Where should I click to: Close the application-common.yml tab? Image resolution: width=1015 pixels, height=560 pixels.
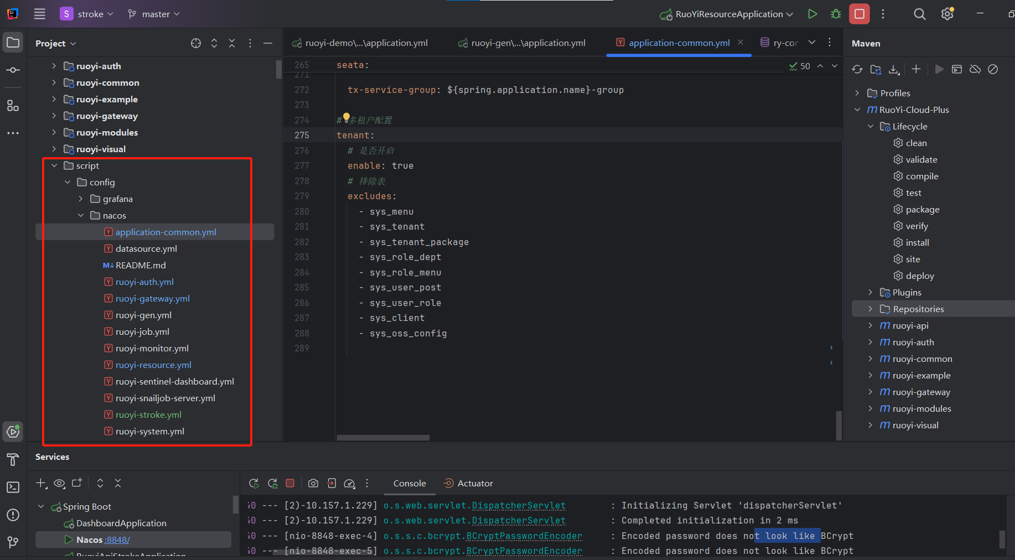tap(740, 42)
